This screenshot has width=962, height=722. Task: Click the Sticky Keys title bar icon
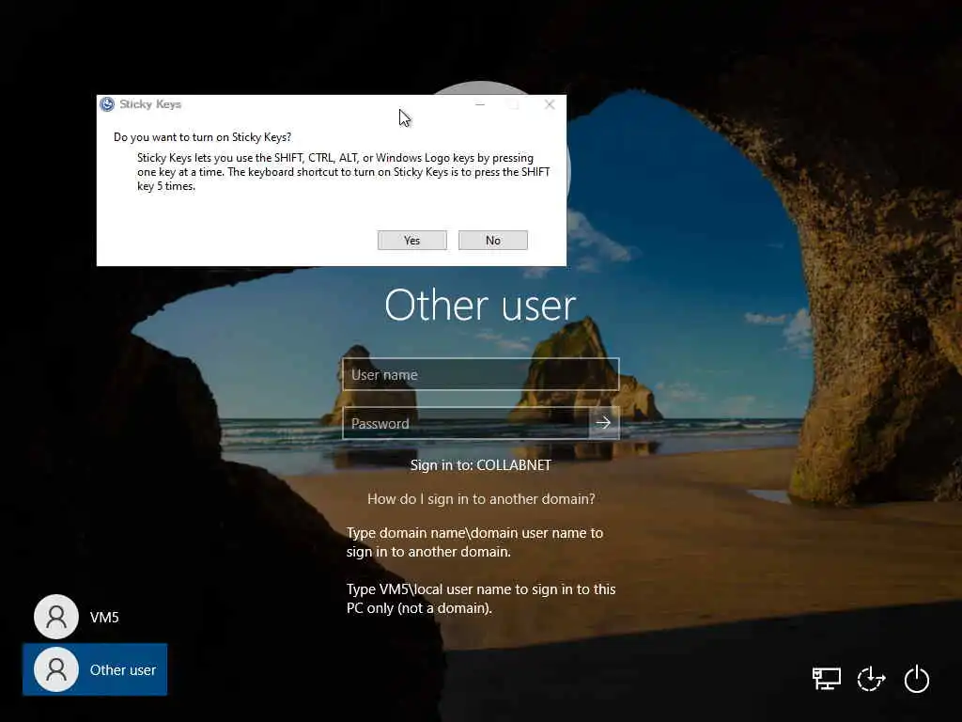(x=107, y=104)
